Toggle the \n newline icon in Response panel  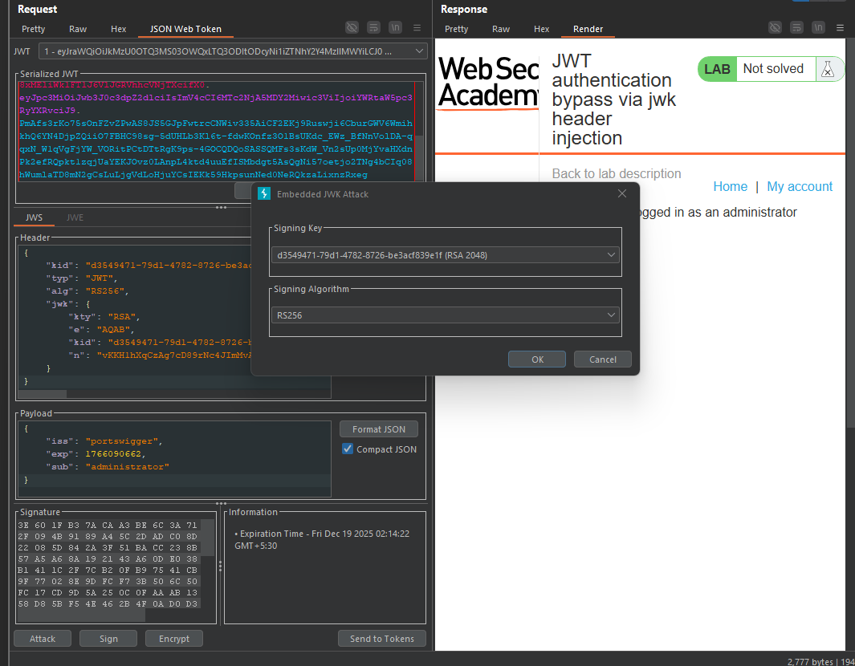point(818,27)
